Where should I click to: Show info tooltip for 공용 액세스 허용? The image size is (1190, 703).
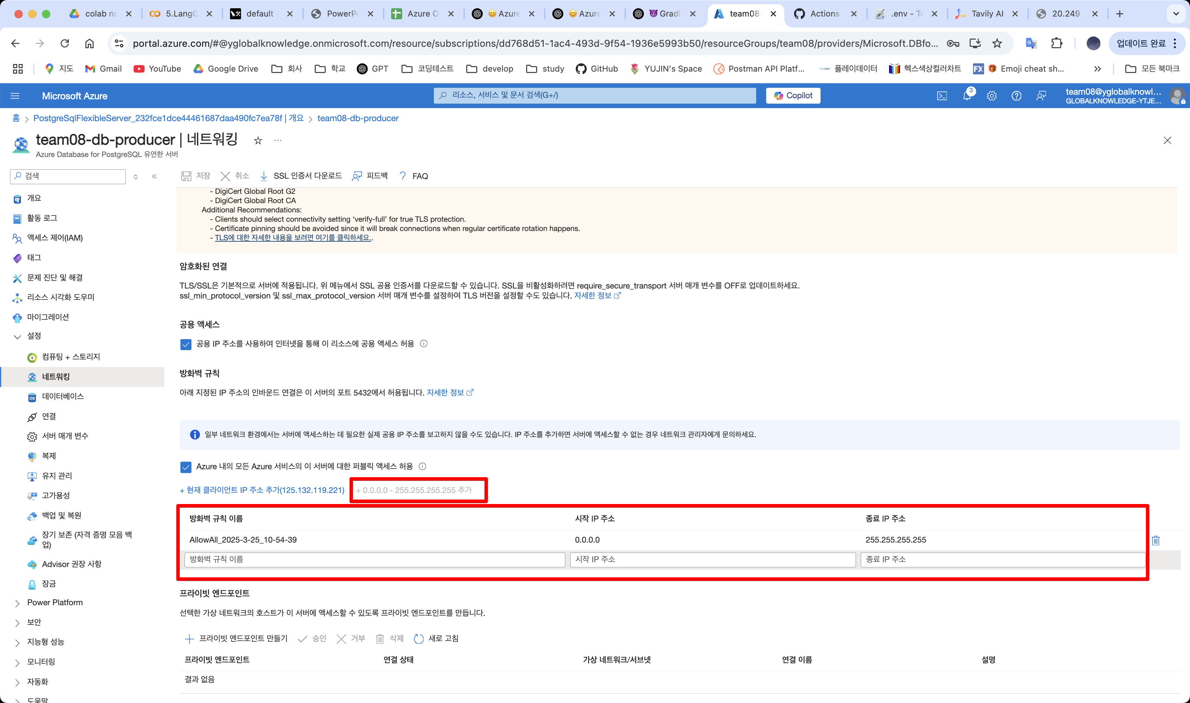tap(424, 344)
